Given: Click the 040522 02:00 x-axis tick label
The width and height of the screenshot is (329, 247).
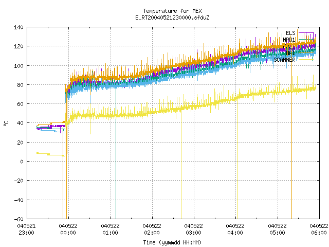Looking at the screenshot, I should [152, 230].
